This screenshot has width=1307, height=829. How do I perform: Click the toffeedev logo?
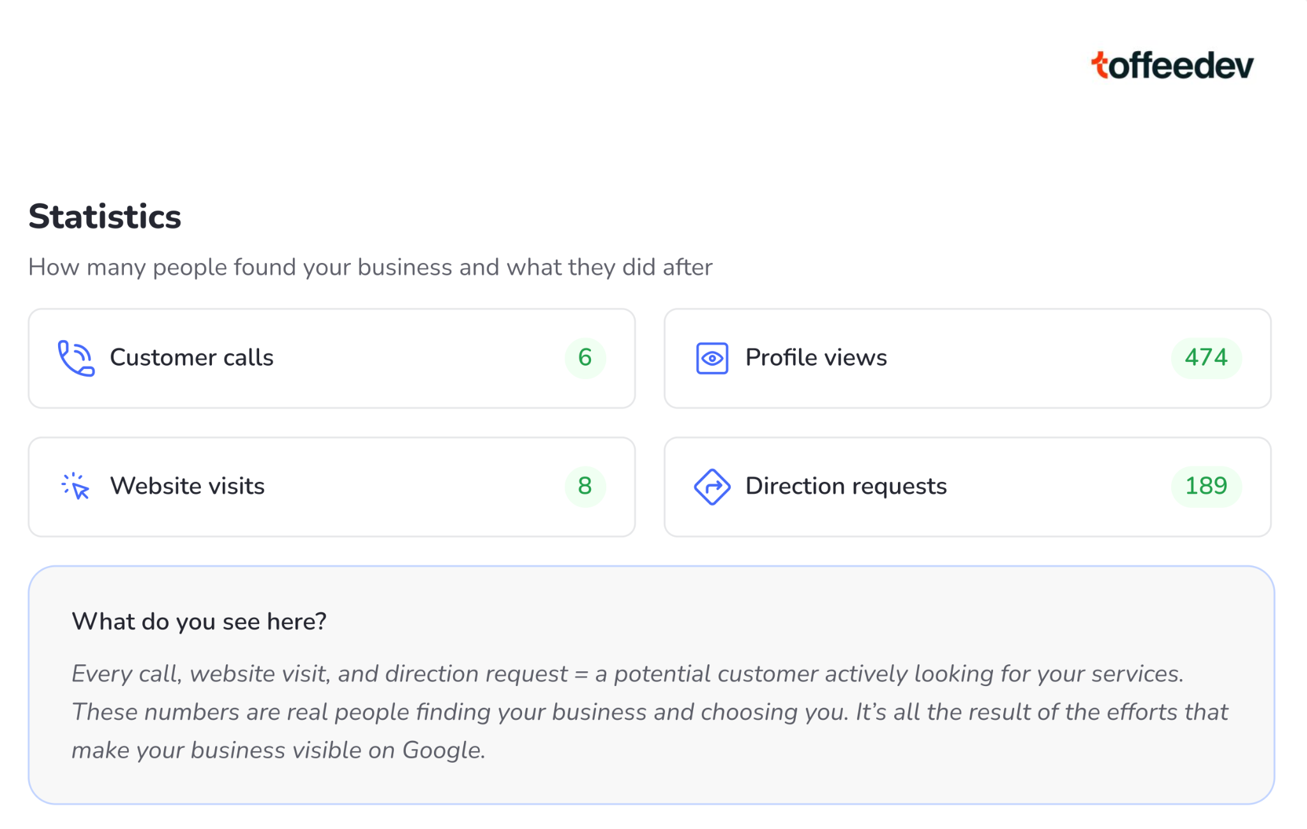(1172, 66)
